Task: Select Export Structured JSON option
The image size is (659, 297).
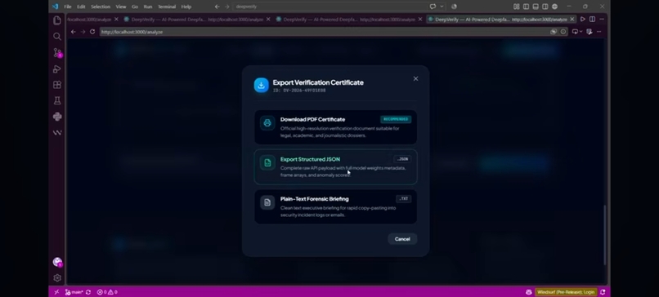Action: click(x=335, y=167)
